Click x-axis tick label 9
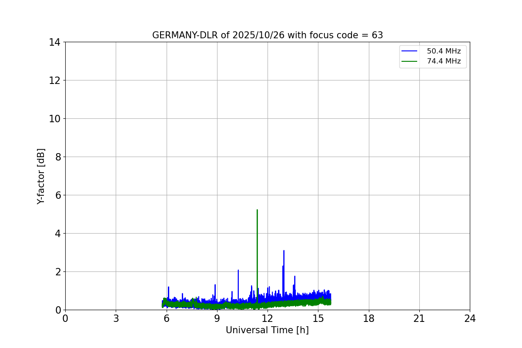522x348 pixels. (x=217, y=319)
